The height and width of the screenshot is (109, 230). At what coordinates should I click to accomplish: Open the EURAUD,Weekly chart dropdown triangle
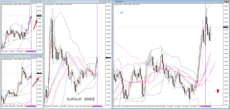tap(2, 59)
